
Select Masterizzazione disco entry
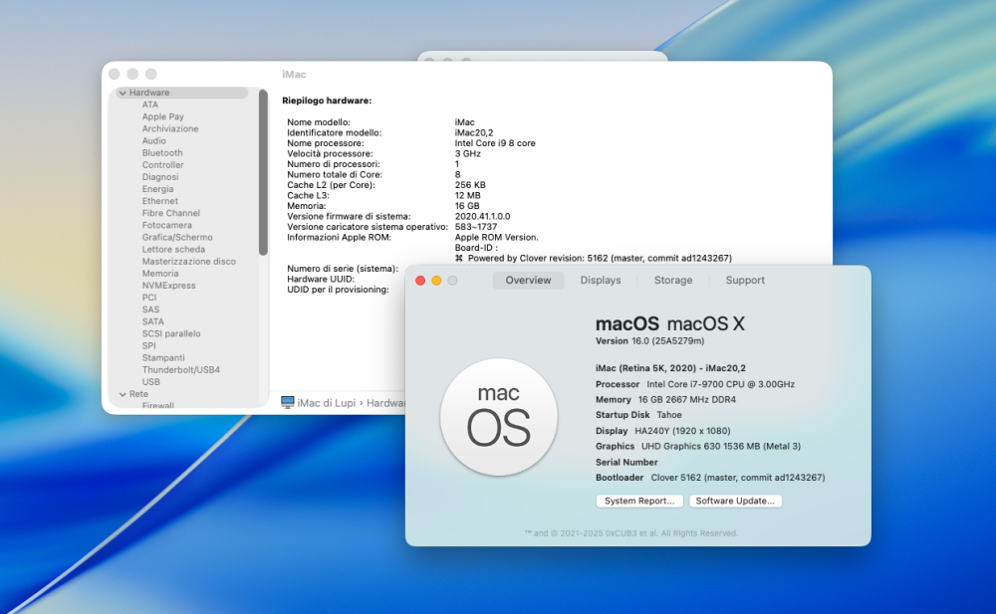(188, 262)
